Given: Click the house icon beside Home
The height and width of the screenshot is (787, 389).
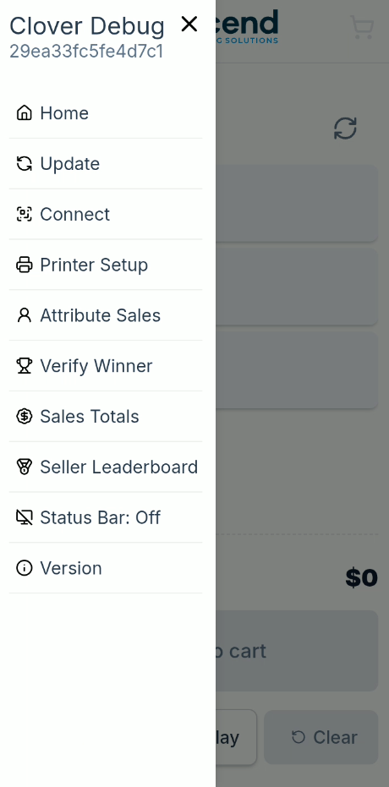Looking at the screenshot, I should pos(24,113).
